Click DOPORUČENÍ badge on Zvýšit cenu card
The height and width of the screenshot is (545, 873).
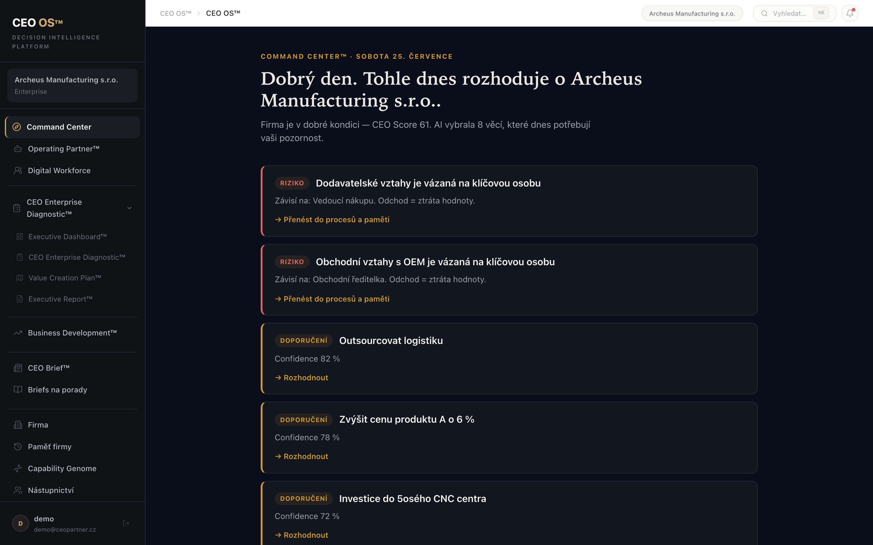(304, 420)
